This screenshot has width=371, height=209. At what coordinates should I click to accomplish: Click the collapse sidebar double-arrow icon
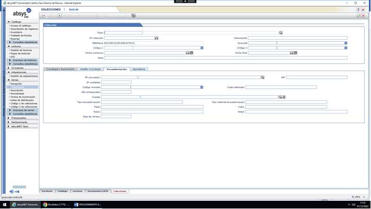17,191
